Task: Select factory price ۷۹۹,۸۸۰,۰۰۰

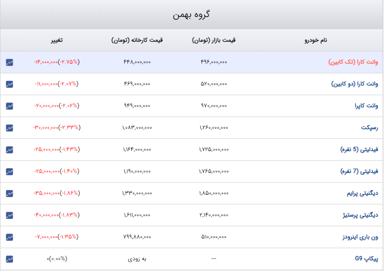Action: point(137,237)
